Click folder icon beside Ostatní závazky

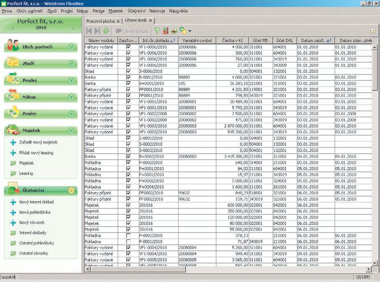[x=13, y=254]
